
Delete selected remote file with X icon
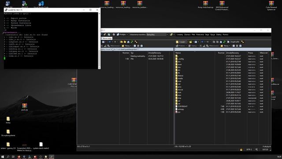(200, 46)
